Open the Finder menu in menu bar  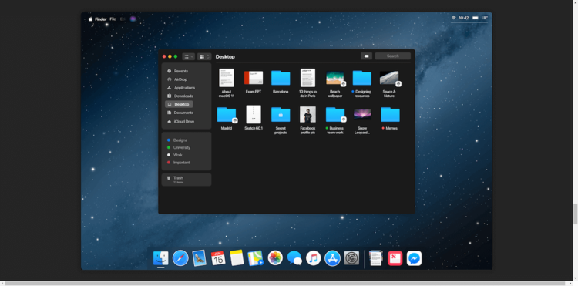(x=101, y=19)
